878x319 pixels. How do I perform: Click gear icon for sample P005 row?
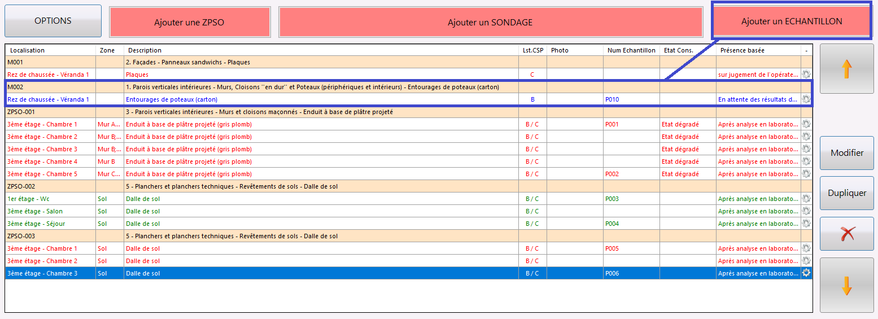tap(806, 248)
